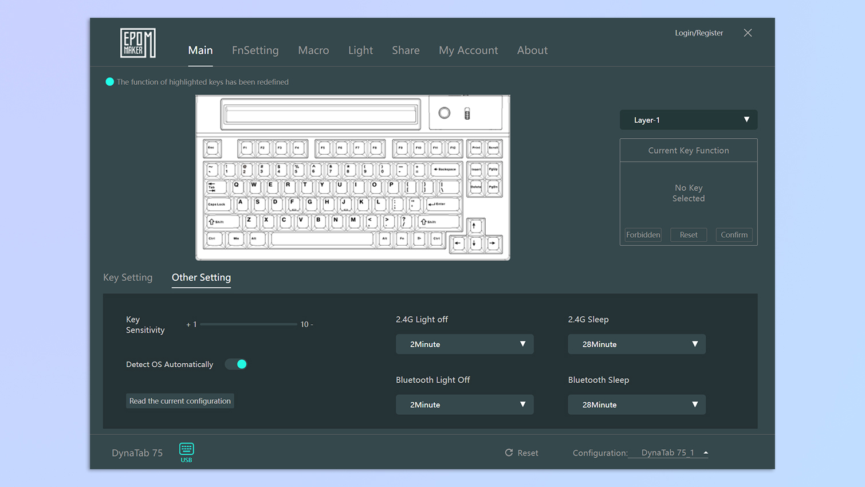Switch to the FnSetting tab
865x487 pixels.
(255, 50)
